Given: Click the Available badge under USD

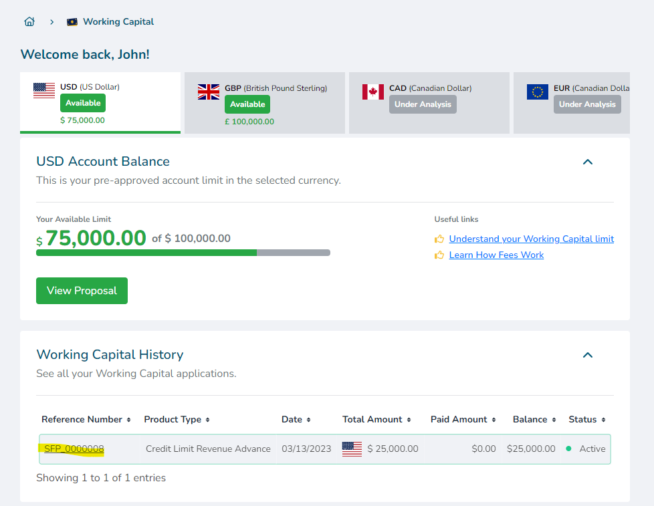Looking at the screenshot, I should click(x=83, y=103).
